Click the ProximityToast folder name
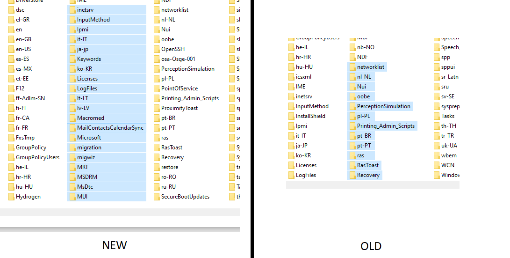Viewport: 510px width, 258px height. [180, 108]
